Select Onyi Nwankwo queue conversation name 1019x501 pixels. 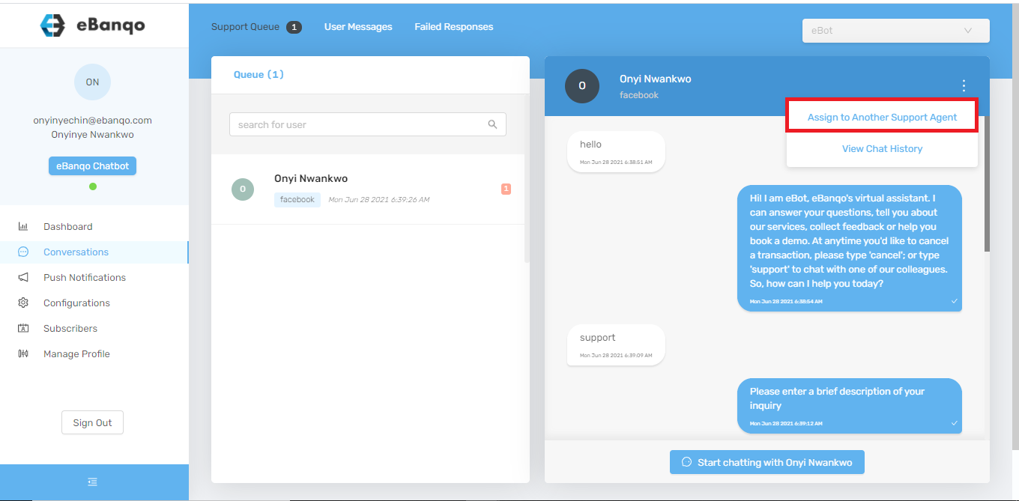[311, 178]
